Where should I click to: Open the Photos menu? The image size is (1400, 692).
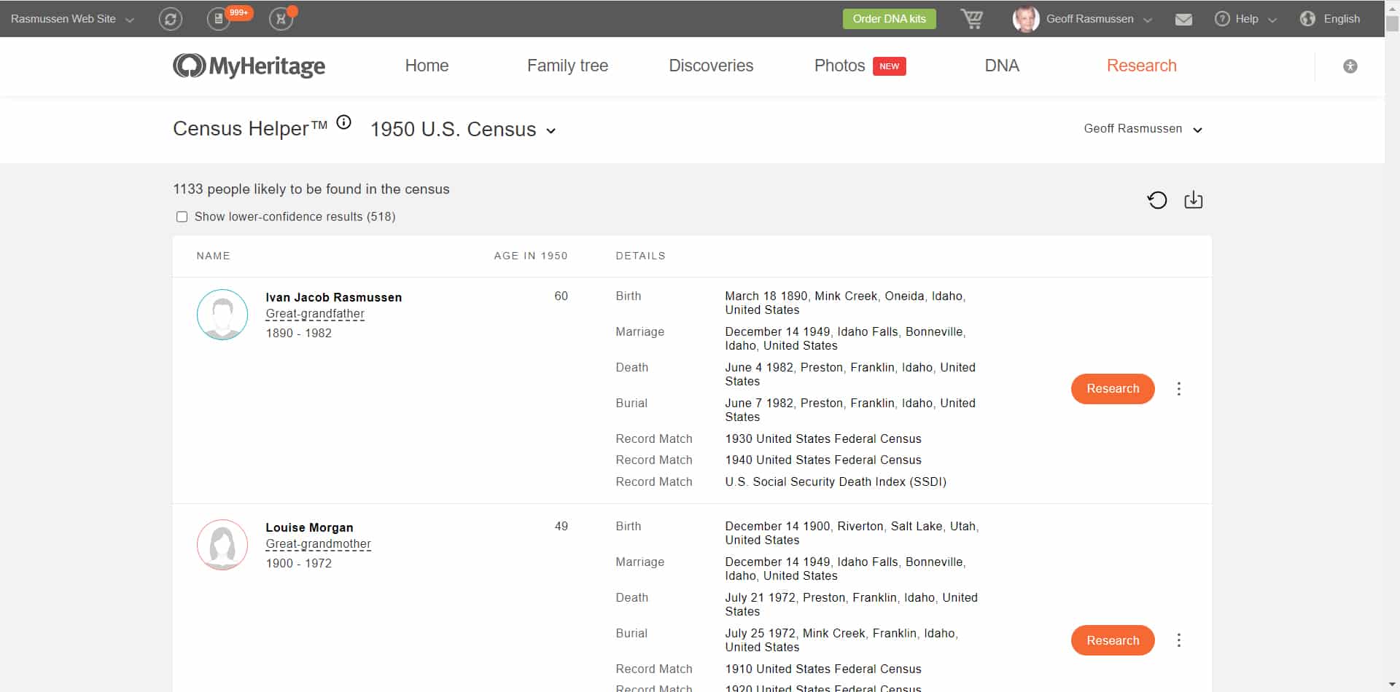(839, 66)
